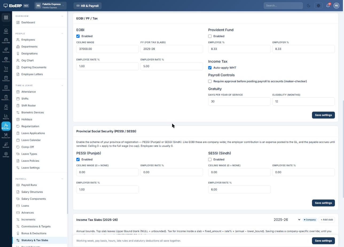
Task: Click the + Add slab button
Action: click(327, 220)
